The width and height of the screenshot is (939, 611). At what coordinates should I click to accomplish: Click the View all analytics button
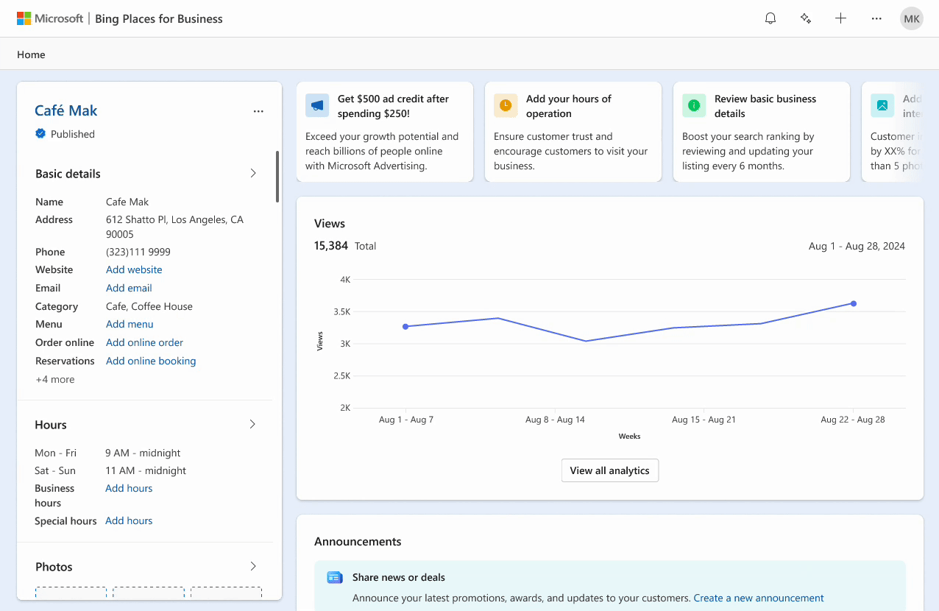click(609, 470)
